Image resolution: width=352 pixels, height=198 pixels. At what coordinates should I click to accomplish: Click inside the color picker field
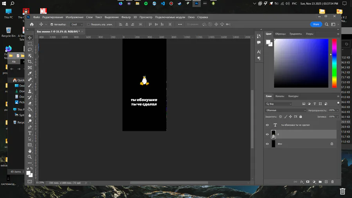(x=301, y=63)
